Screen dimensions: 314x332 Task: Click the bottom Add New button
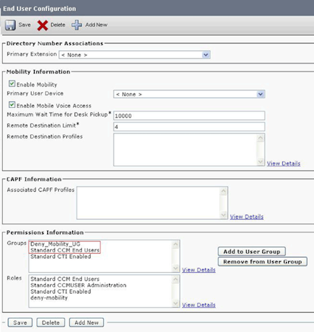(86, 322)
